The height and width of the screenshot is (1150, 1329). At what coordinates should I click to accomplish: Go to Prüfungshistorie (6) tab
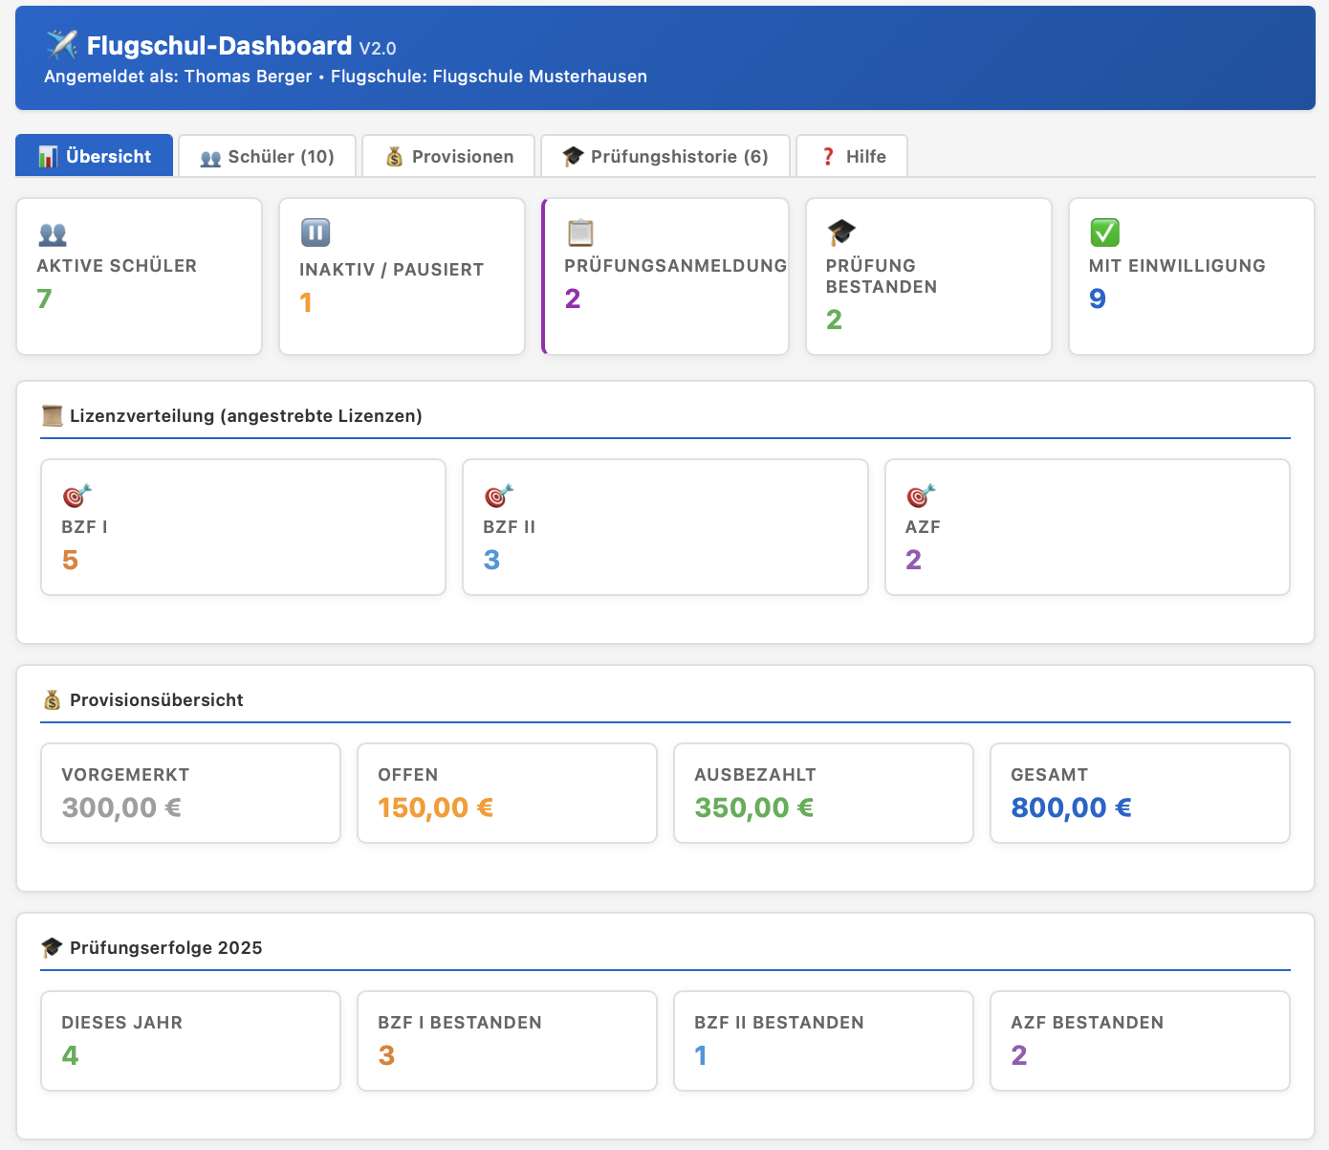coord(665,156)
